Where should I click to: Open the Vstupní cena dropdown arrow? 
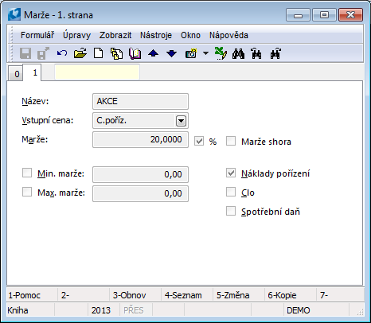click(x=181, y=121)
